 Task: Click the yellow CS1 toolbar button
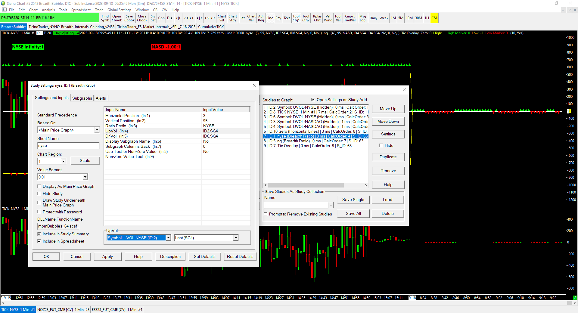(x=434, y=18)
